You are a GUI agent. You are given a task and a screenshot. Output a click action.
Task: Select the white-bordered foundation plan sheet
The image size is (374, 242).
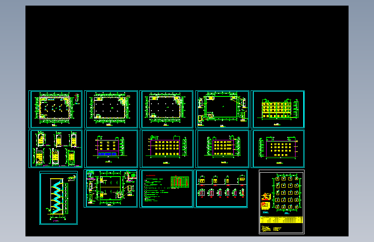tap(282, 202)
